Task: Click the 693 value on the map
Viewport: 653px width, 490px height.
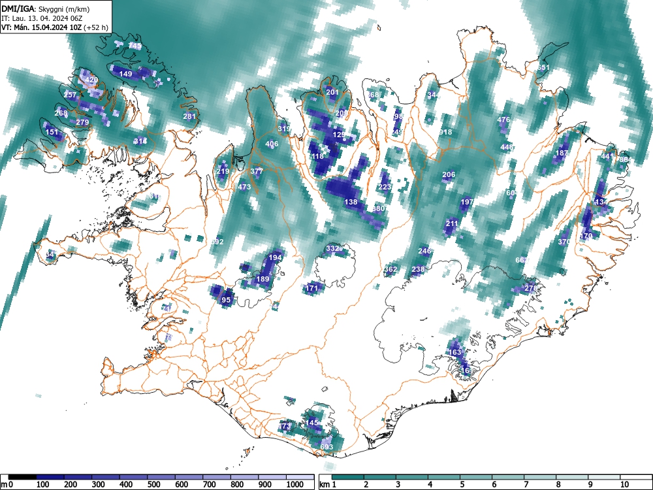Action: pos(326,447)
